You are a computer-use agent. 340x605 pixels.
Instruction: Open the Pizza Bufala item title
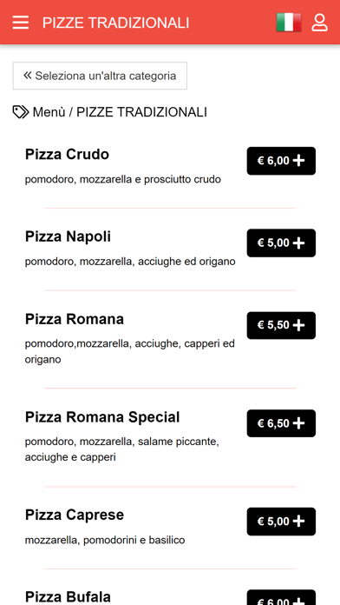point(68,597)
